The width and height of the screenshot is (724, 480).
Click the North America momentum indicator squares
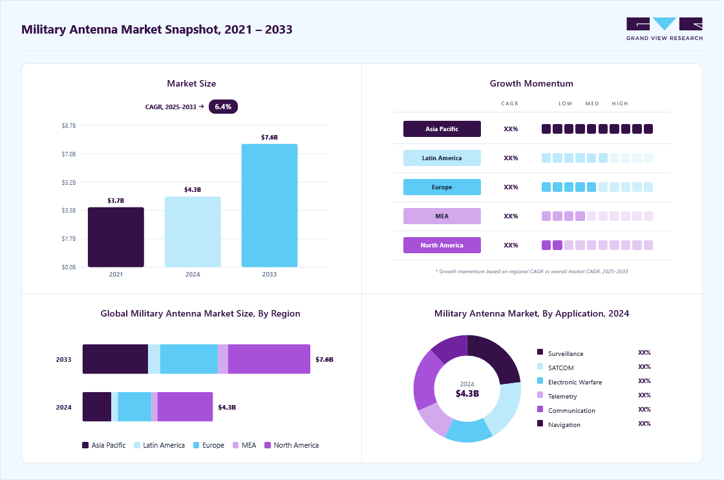(x=597, y=245)
